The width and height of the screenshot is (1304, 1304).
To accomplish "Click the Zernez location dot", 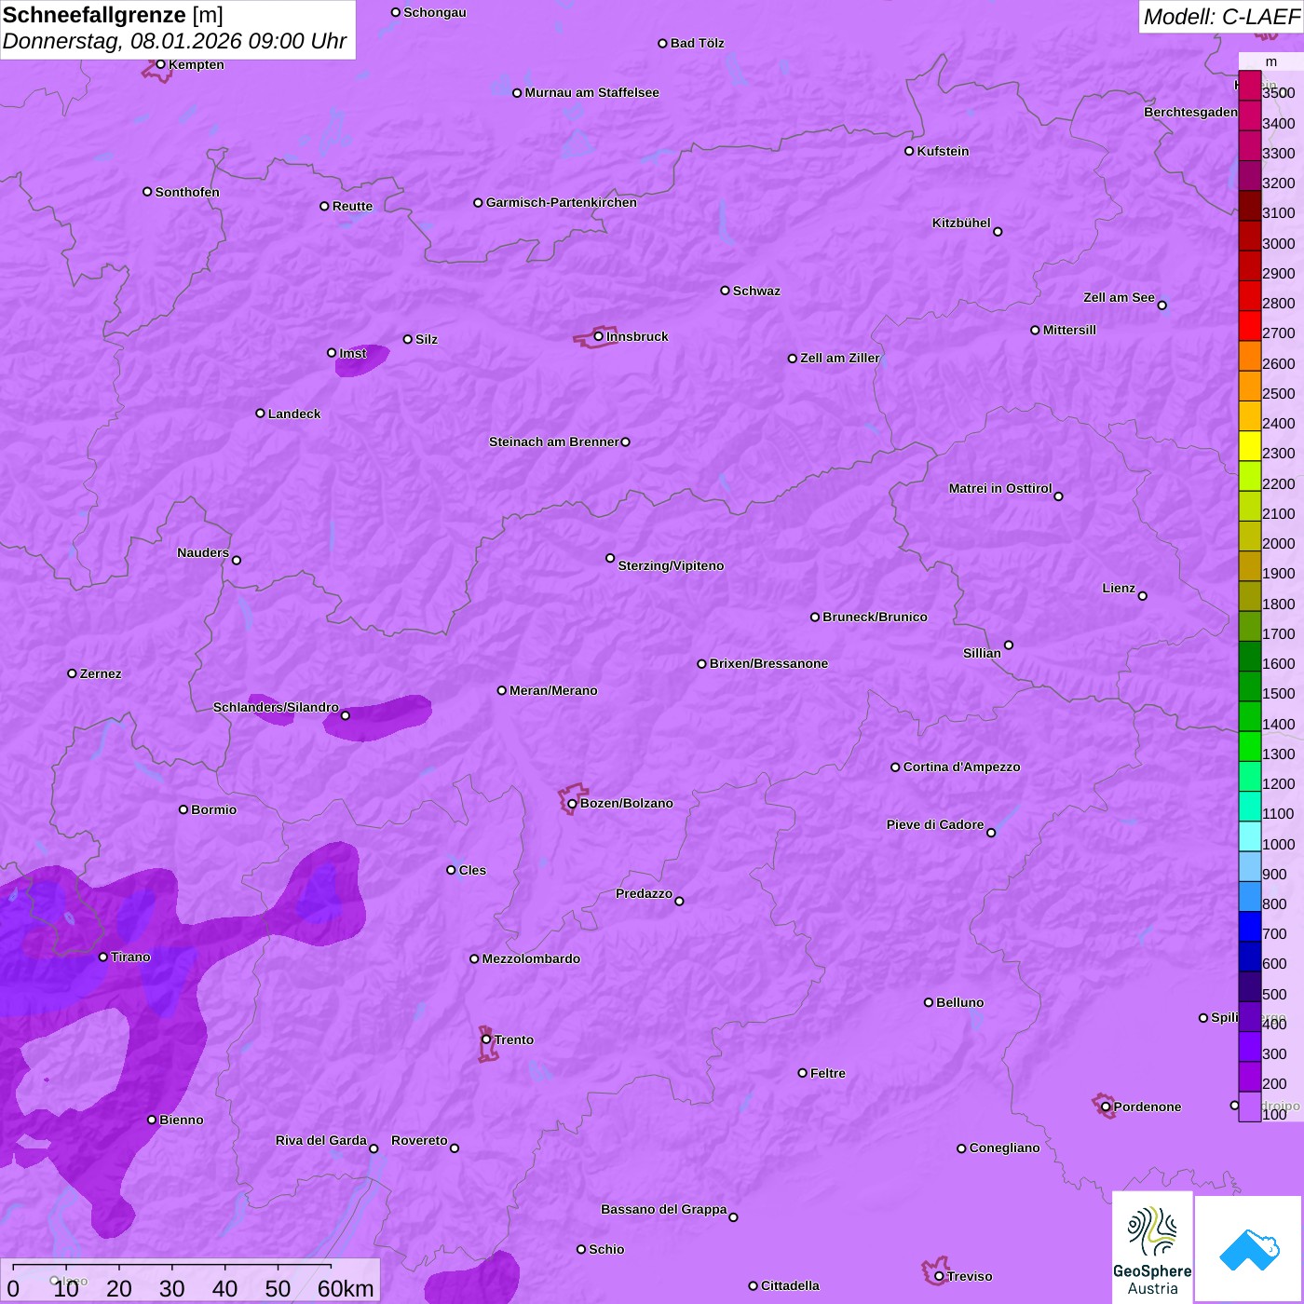I will (x=72, y=673).
